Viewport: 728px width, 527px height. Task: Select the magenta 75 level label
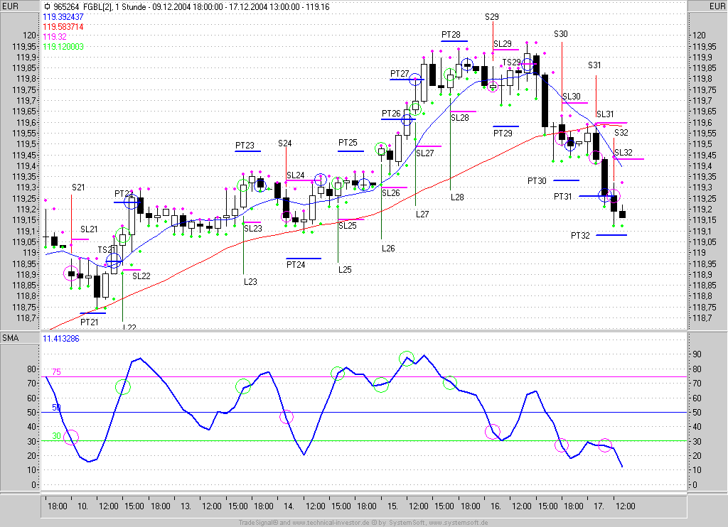coord(56,372)
